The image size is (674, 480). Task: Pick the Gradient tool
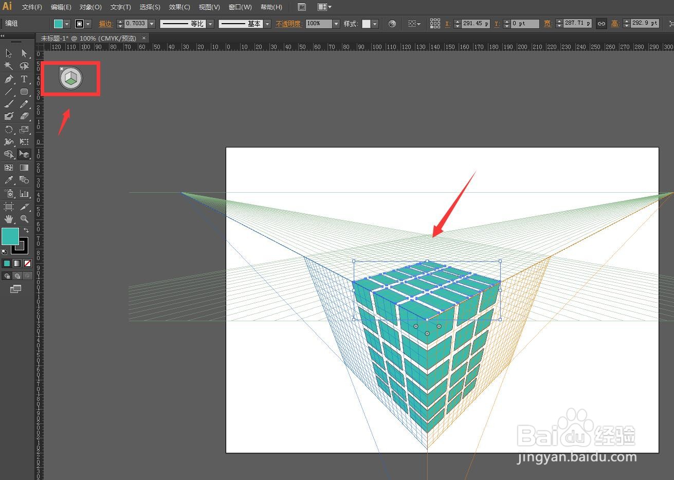click(x=24, y=168)
